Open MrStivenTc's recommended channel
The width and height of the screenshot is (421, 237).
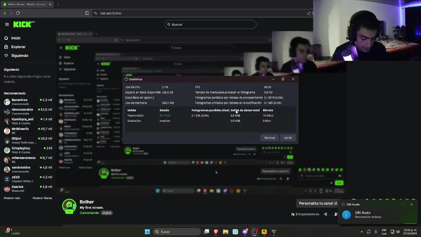pyautogui.click(x=28, y=131)
